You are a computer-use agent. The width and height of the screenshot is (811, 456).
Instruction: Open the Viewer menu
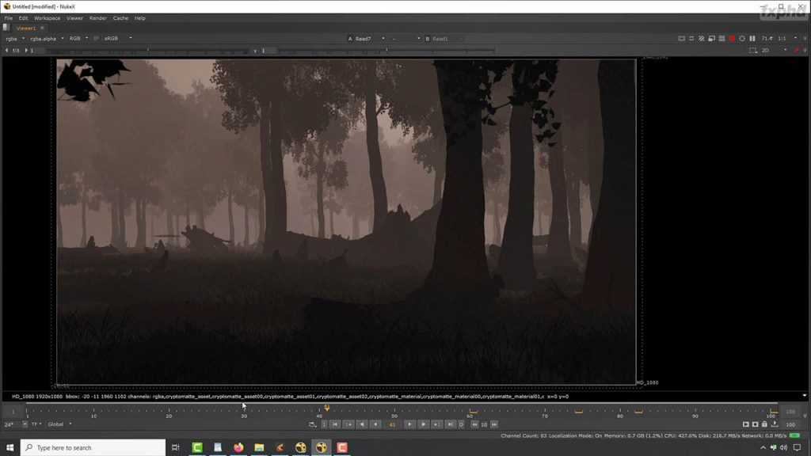[x=74, y=18]
